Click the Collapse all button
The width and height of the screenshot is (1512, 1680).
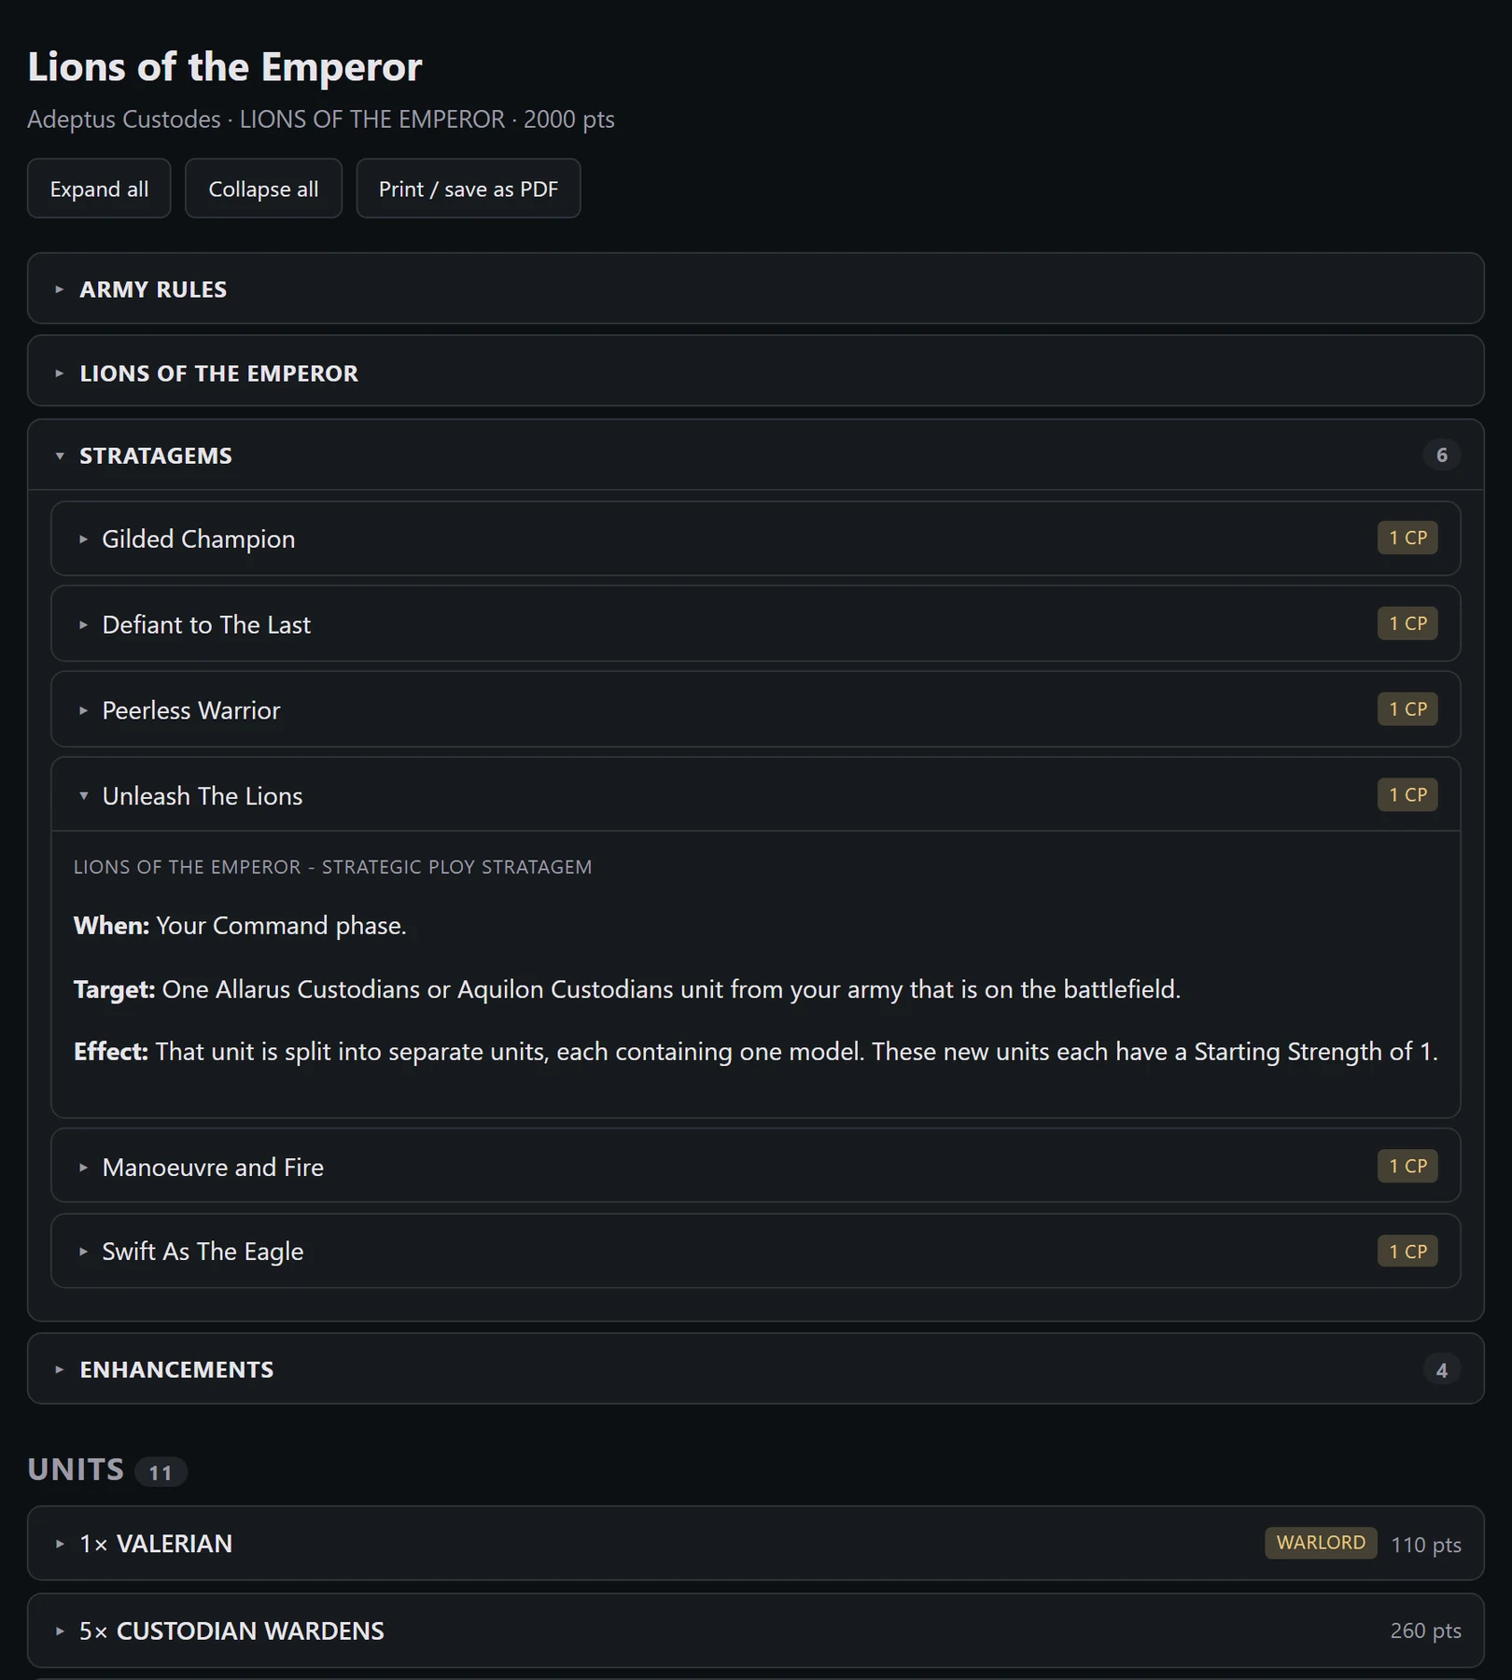(x=263, y=189)
